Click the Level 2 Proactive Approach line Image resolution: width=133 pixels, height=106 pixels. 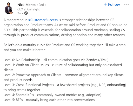63,77
